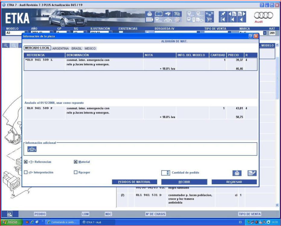Select replacement part row 8L0 941 509 P
This screenshot has height=226, width=281.
click(x=141, y=113)
